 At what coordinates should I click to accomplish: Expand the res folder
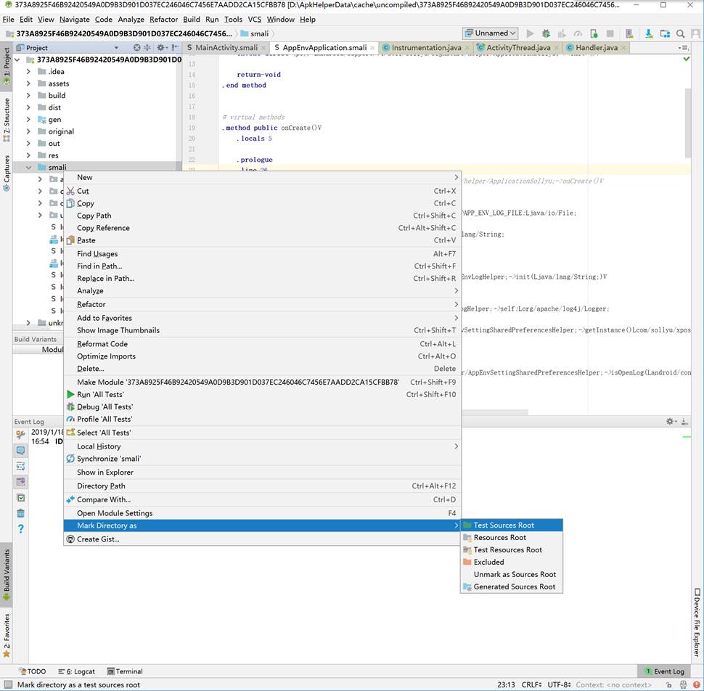(28, 155)
